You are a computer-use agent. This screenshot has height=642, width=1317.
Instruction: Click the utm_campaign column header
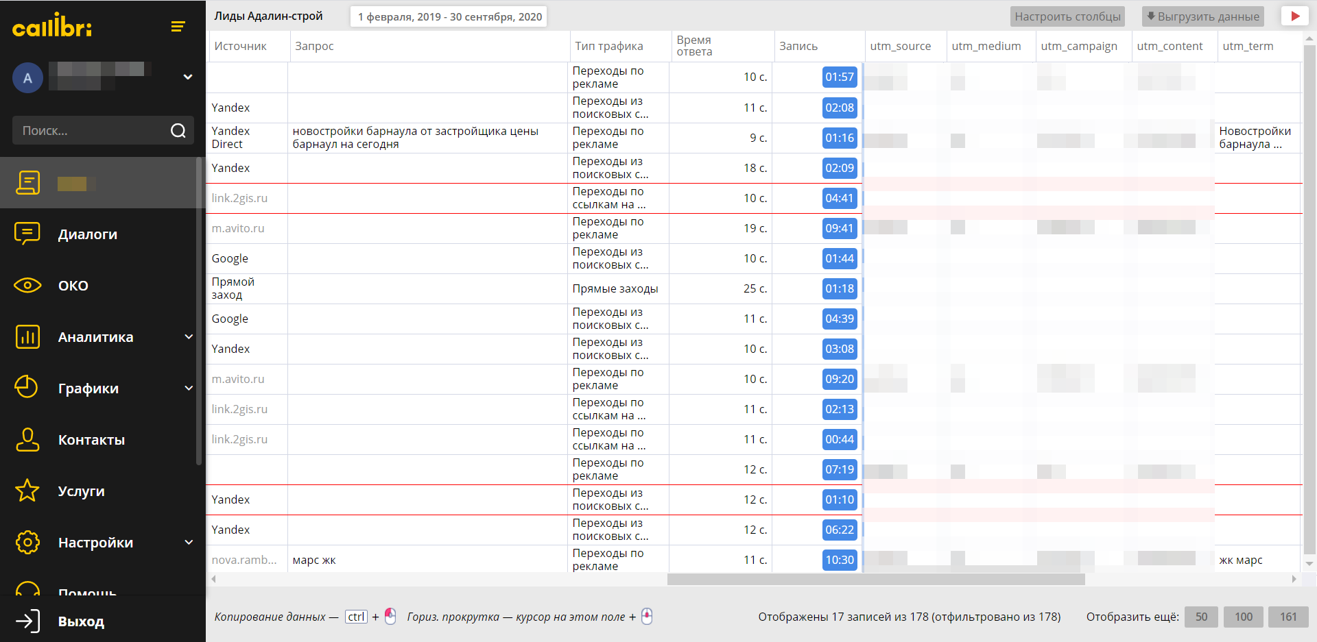[1083, 46]
